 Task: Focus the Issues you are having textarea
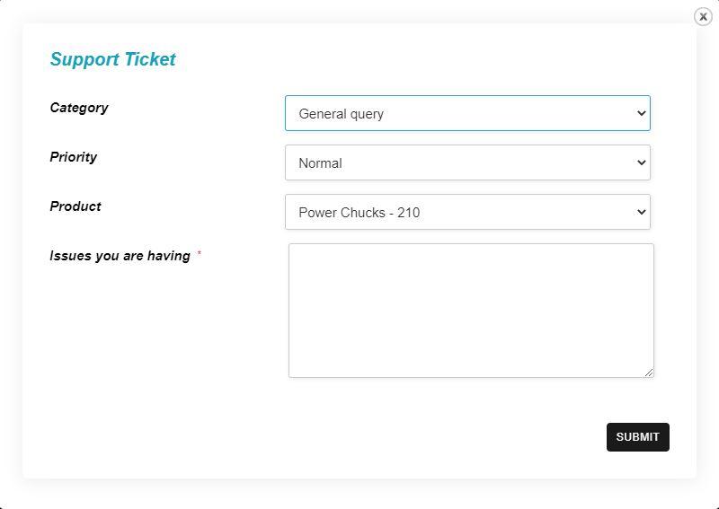tap(471, 311)
